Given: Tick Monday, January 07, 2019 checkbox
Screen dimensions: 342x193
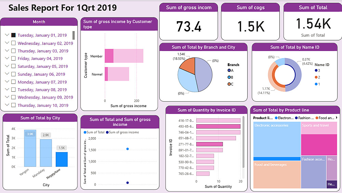Looking at the screenshot, I should 13,82.
